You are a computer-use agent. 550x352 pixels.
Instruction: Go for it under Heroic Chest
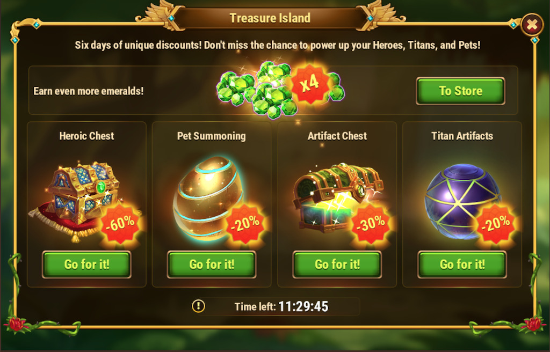(86, 265)
